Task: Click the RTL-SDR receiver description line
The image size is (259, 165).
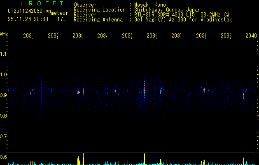Action: tap(182, 15)
